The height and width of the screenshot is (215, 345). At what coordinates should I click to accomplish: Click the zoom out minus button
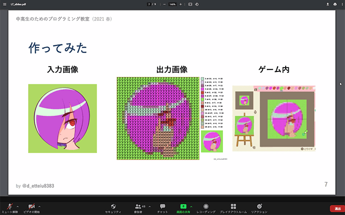point(164,4)
